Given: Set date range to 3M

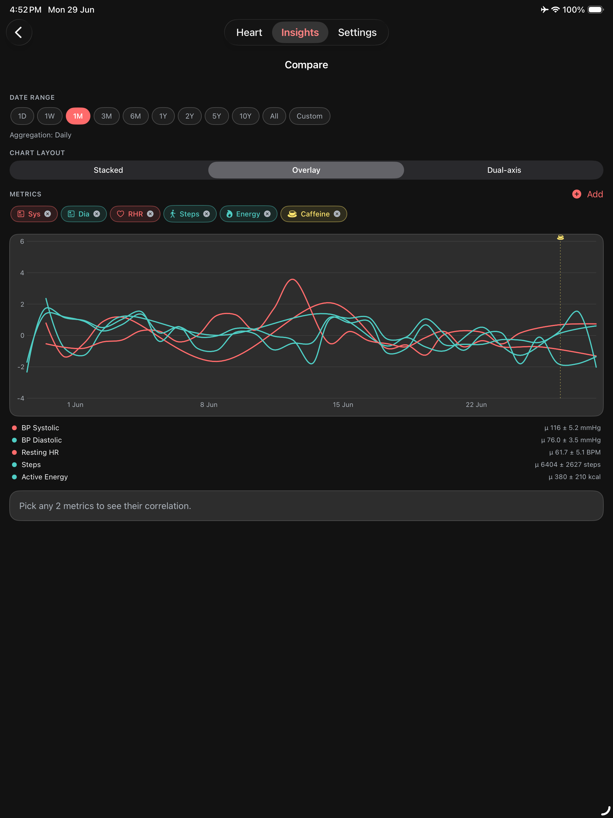Looking at the screenshot, I should point(107,116).
